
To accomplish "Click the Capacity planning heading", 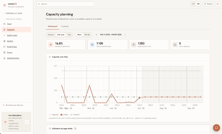I will 59,14.
